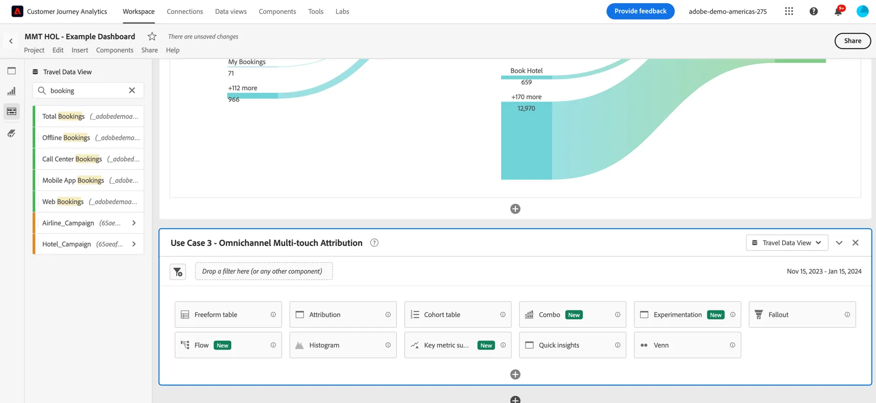Screen dimensions: 876x403
Task: Choose the Cohort table visualization
Action: click(458, 315)
